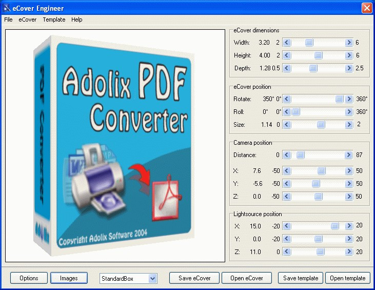Click the Rotate slider right arrow
The height and width of the screenshot is (290, 375).
tap(349, 99)
